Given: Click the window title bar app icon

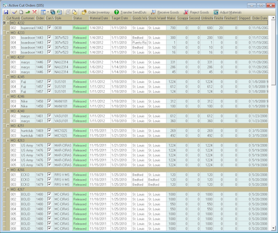Looking at the screenshot, I should click(5, 6).
